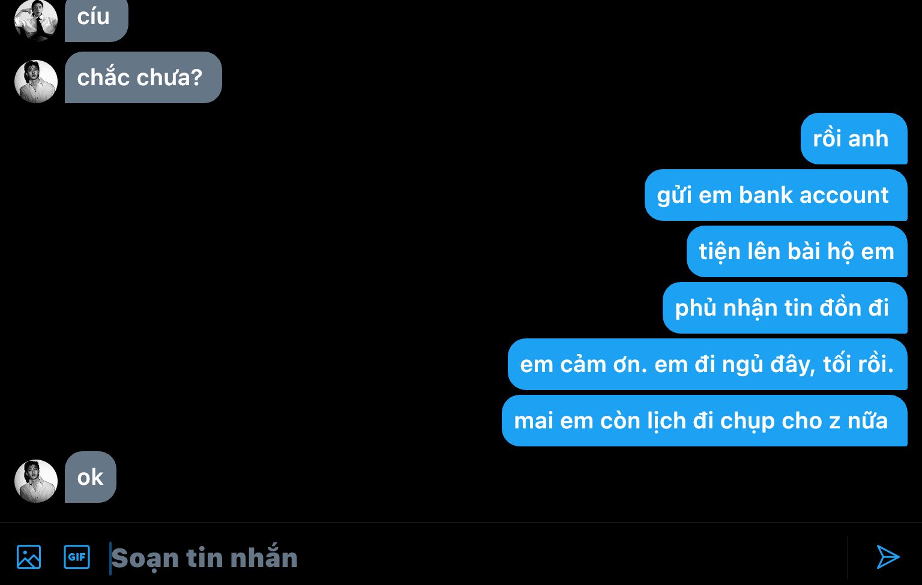922x585 pixels.
Task: Open sender avatar next to 'ok'
Action: click(36, 481)
